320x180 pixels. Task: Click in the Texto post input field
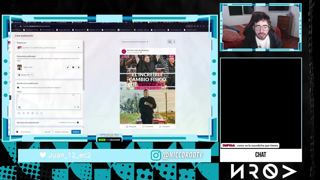49,102
